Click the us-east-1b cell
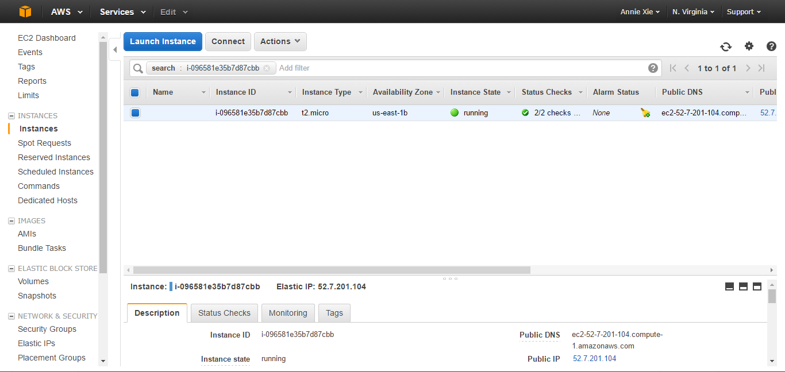Image resolution: width=785 pixels, height=372 pixels. tap(390, 113)
